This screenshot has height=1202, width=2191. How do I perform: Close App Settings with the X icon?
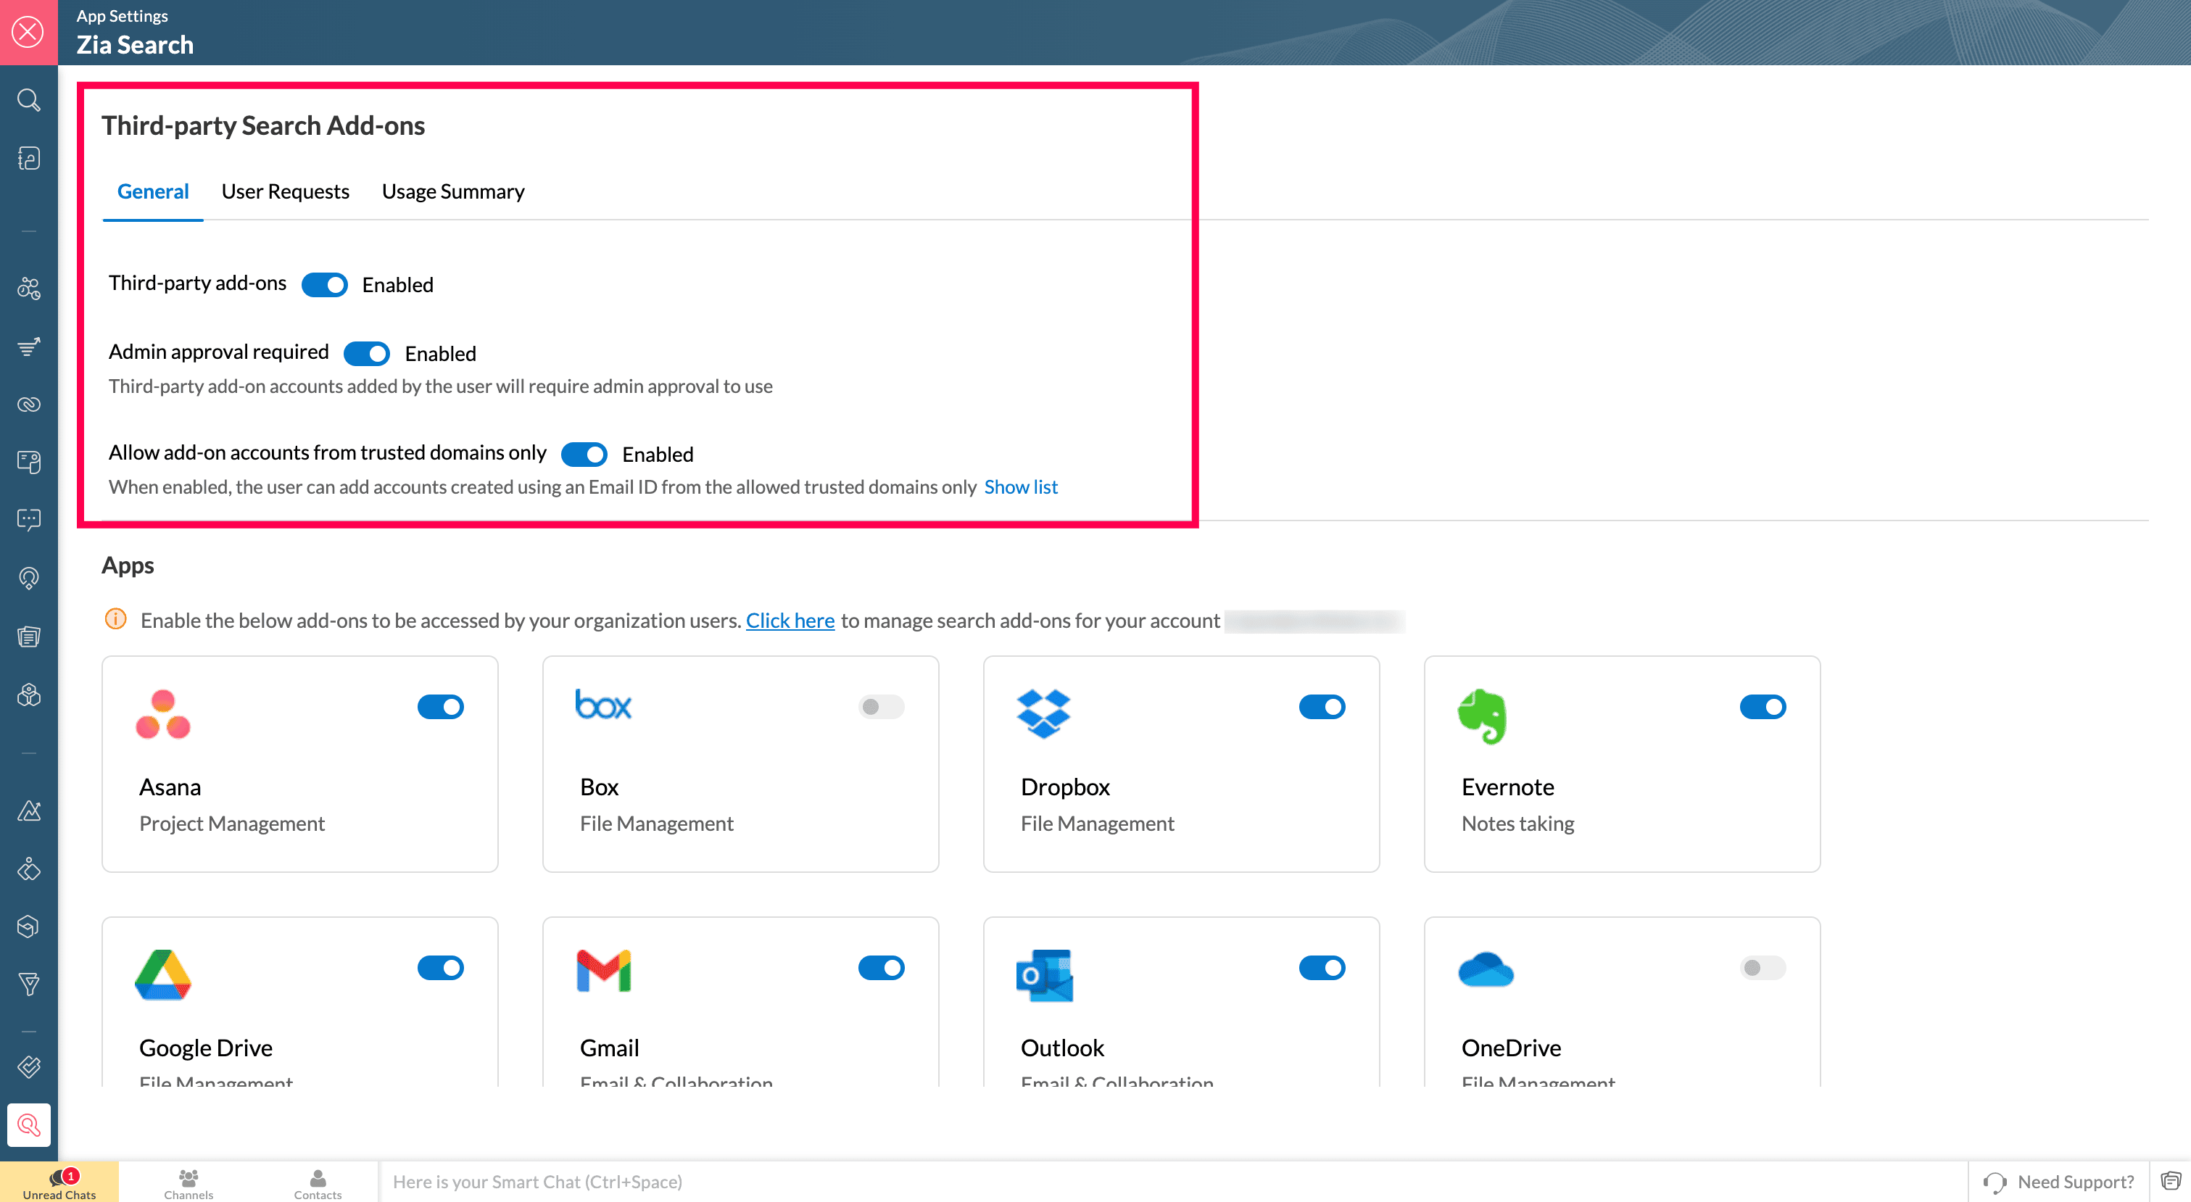[x=28, y=33]
